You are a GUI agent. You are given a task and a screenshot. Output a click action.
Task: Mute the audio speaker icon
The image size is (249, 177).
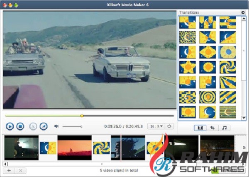click(56, 126)
